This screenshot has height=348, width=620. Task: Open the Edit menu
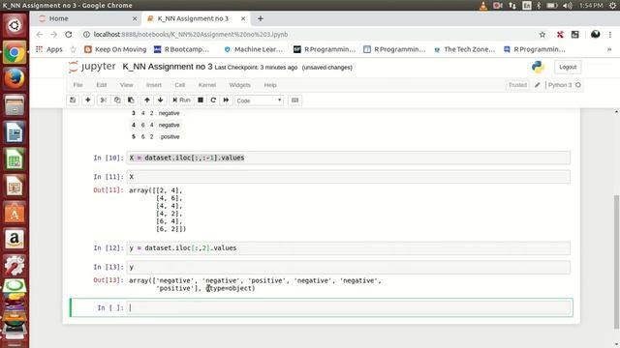101,85
